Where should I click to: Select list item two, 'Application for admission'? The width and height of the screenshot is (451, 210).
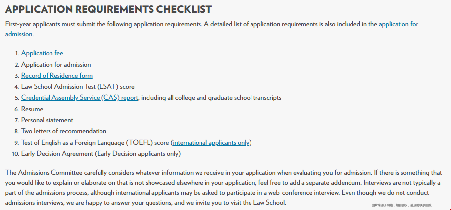(56, 65)
